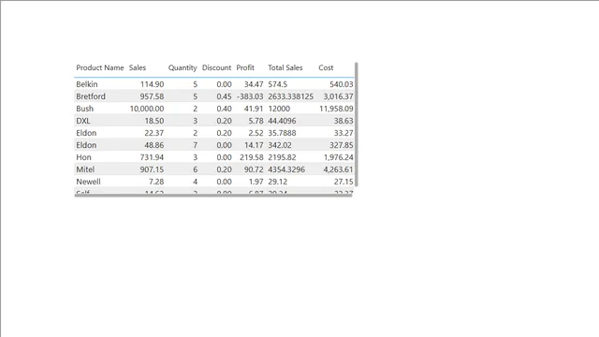Click the 0.40 discount value
Viewport: 599px width, 337px height.
225,109
